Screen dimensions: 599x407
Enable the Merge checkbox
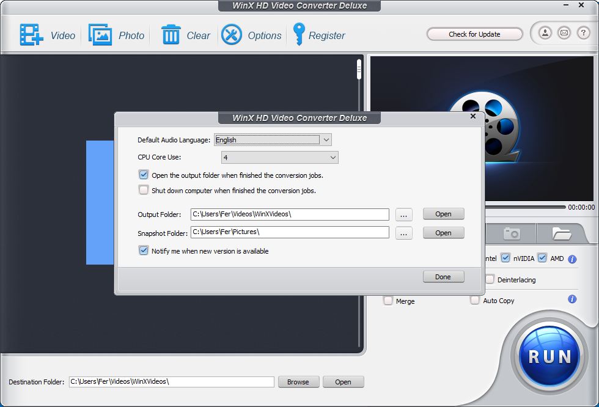click(388, 301)
